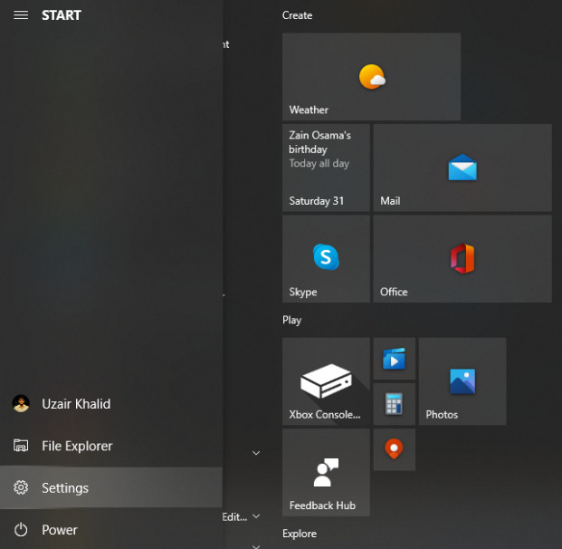This screenshot has height=549, width=562.
Task: Collapse the Start menu via hamburger icon
Action: tap(21, 15)
